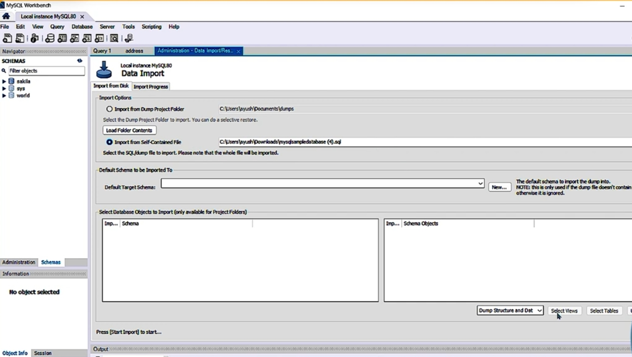Image resolution: width=632 pixels, height=357 pixels.
Task: Open the Edit menu
Action: point(20,26)
